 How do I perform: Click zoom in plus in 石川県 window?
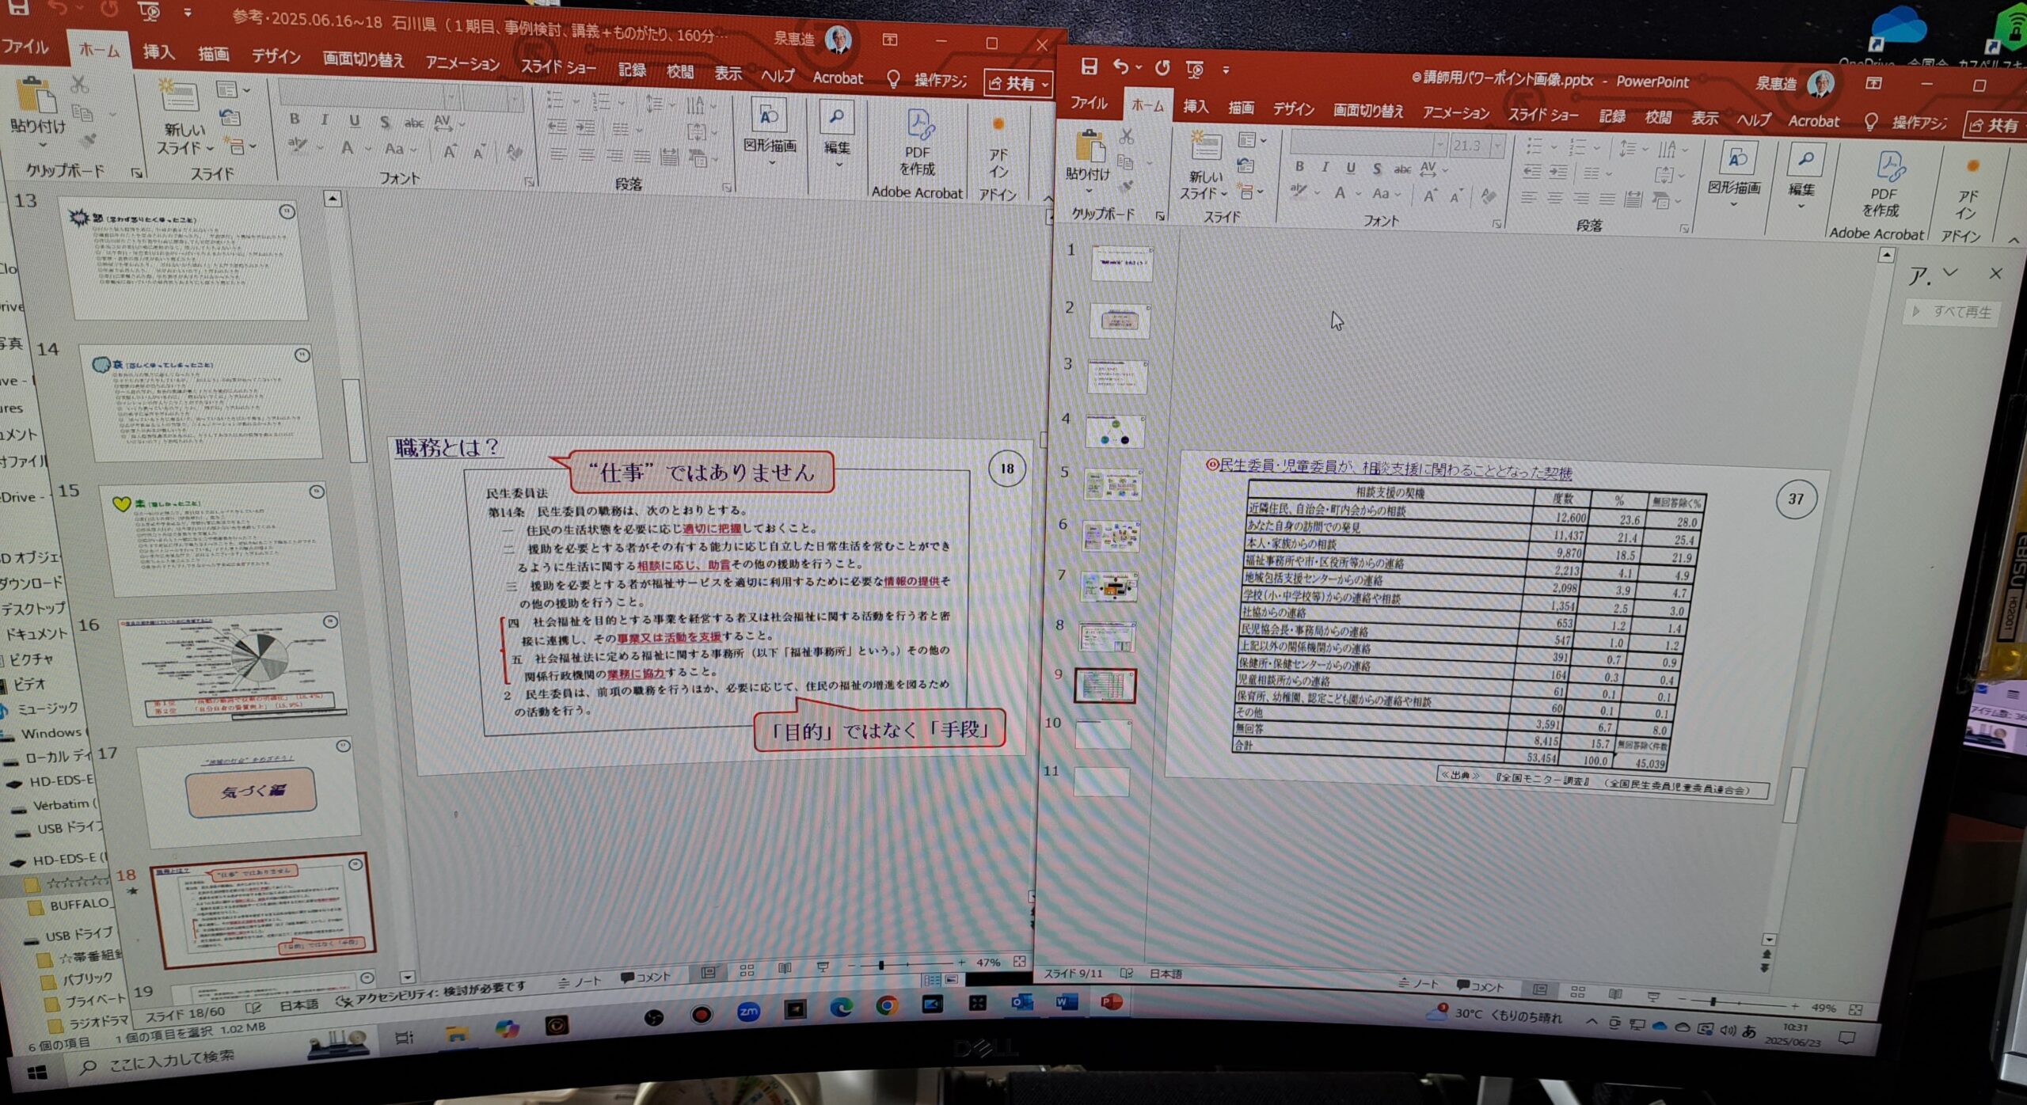tap(960, 963)
